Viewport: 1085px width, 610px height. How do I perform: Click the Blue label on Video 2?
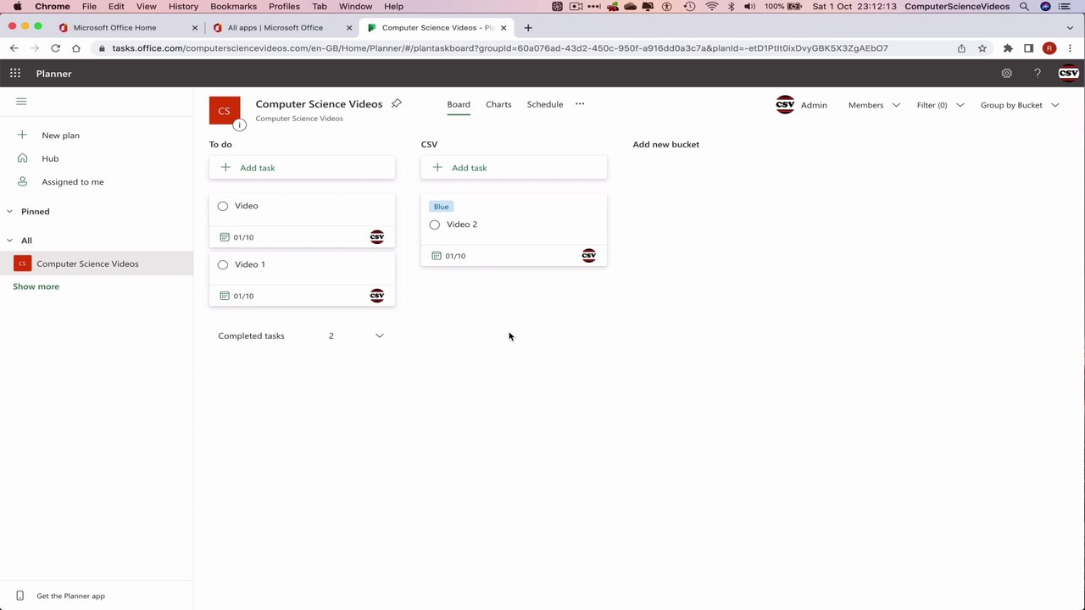tap(441, 207)
